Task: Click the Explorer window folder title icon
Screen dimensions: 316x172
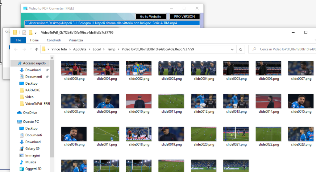Action: click(x=15, y=33)
